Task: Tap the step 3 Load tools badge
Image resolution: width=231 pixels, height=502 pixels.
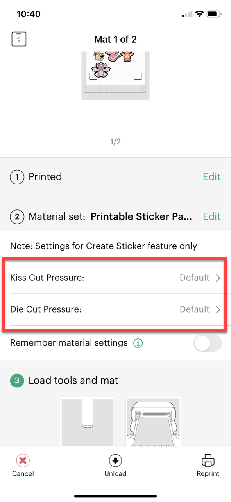Action: (x=17, y=380)
